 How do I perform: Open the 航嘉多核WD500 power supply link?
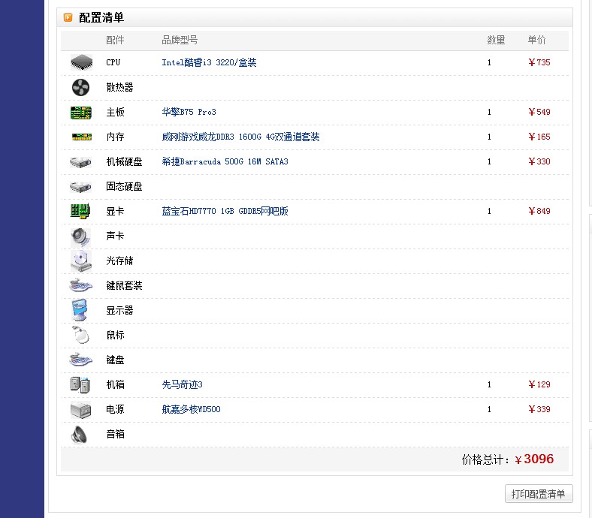[x=191, y=409]
